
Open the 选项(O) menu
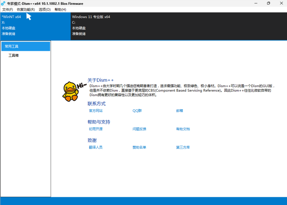45,10
